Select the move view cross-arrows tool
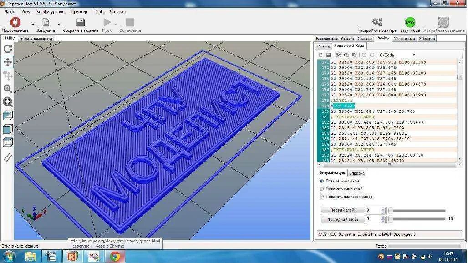The height and width of the screenshot is (263, 468). pyautogui.click(x=8, y=62)
